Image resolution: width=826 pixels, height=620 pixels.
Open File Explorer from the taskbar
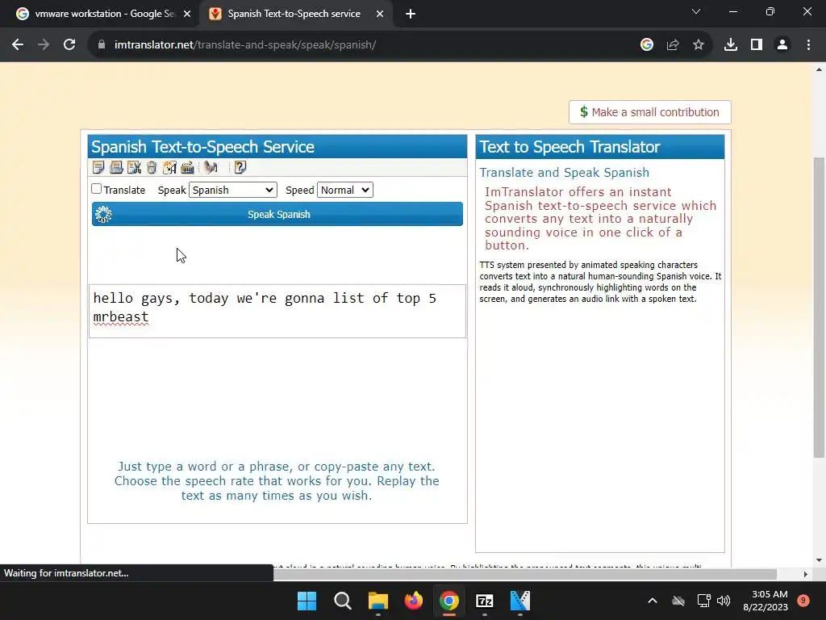pyautogui.click(x=378, y=601)
